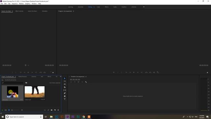This screenshot has height=119, width=211.
Task: Click the audio meter level bar
Action: 204,95
